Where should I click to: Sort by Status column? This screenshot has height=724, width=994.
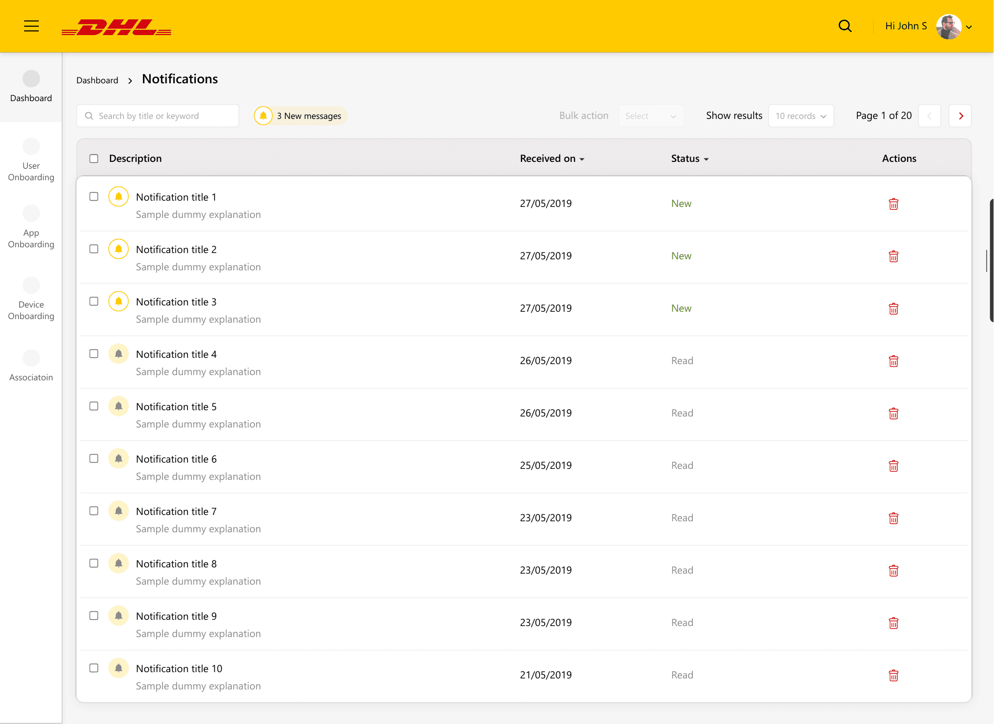(690, 158)
